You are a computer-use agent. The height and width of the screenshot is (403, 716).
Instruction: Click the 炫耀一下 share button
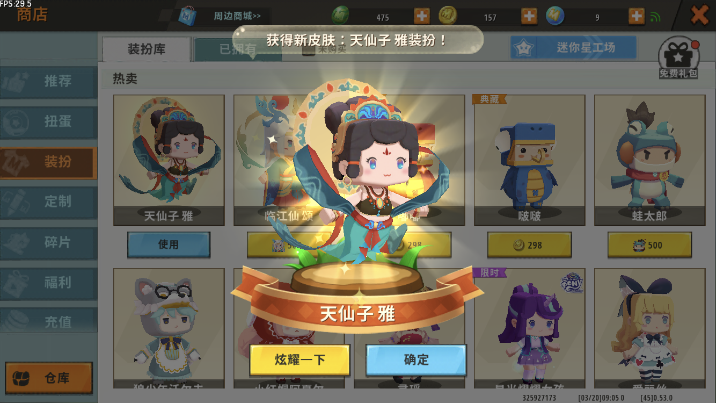(300, 359)
